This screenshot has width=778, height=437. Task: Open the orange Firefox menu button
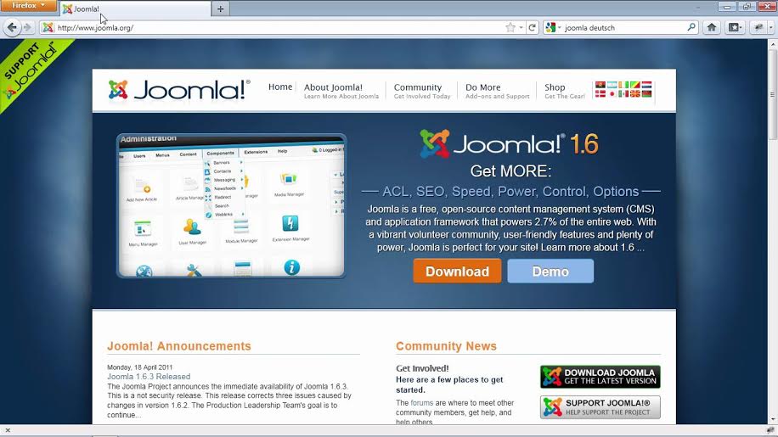pyautogui.click(x=28, y=5)
